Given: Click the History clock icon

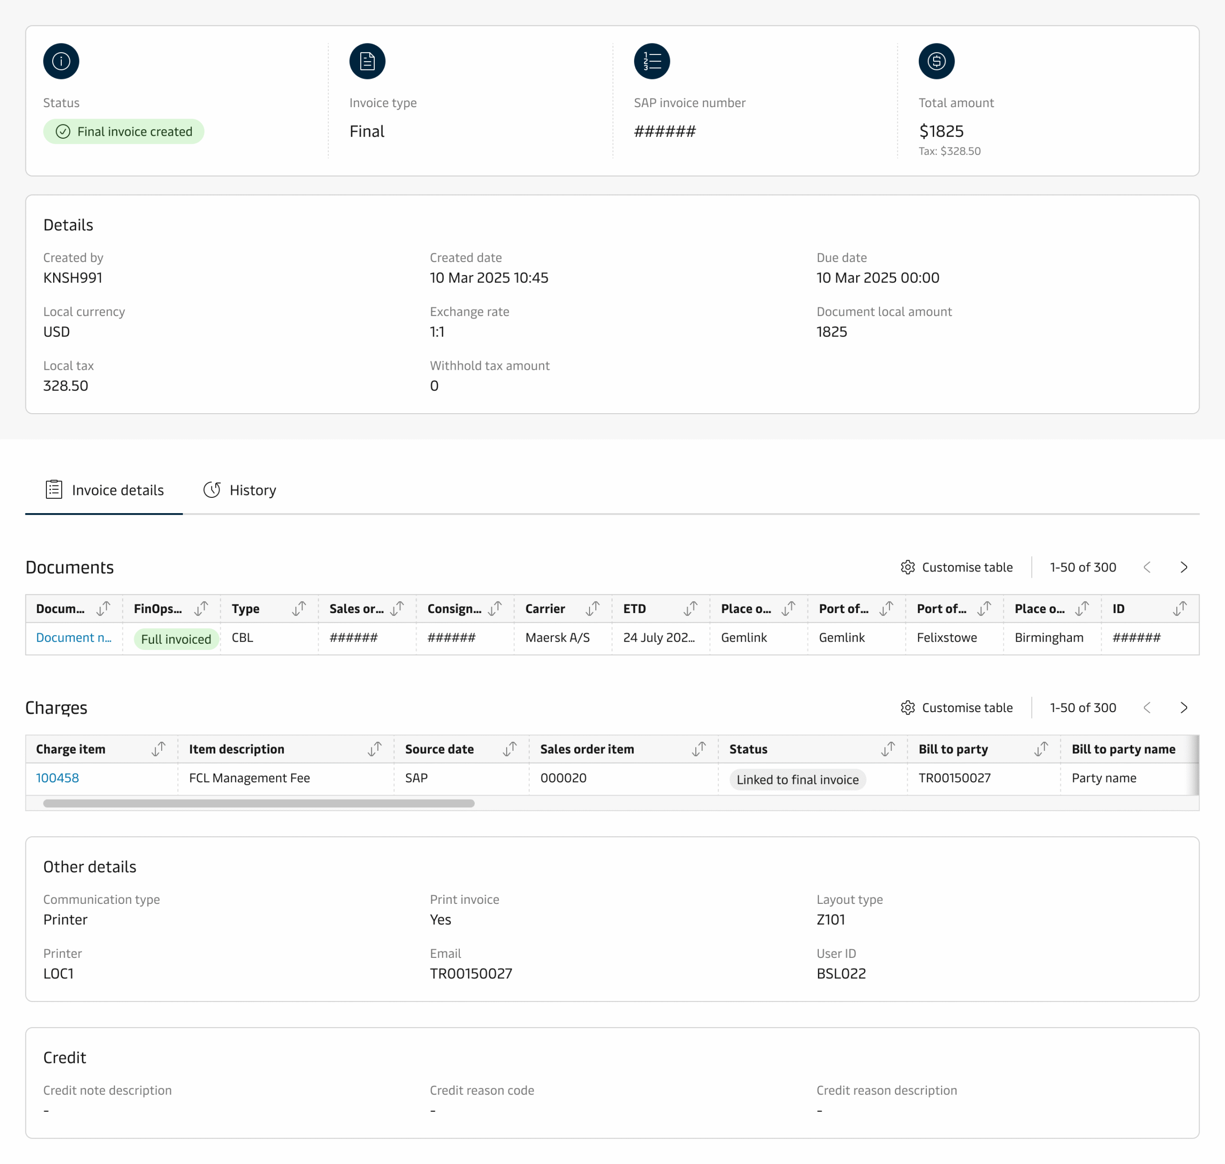Looking at the screenshot, I should point(212,490).
